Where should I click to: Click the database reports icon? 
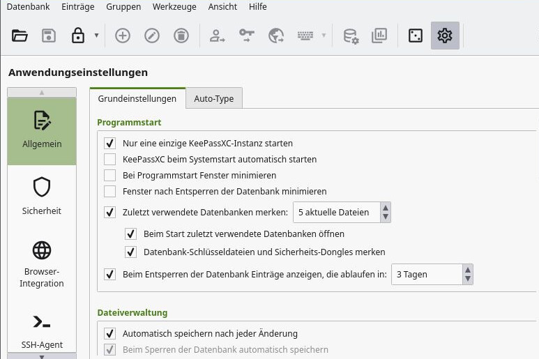pos(379,36)
